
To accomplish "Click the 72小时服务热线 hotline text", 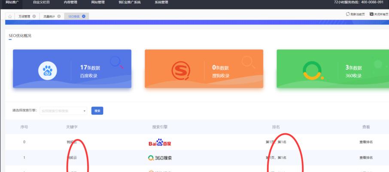I will [359, 2].
